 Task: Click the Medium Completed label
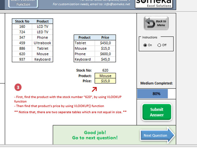tap(156, 83)
